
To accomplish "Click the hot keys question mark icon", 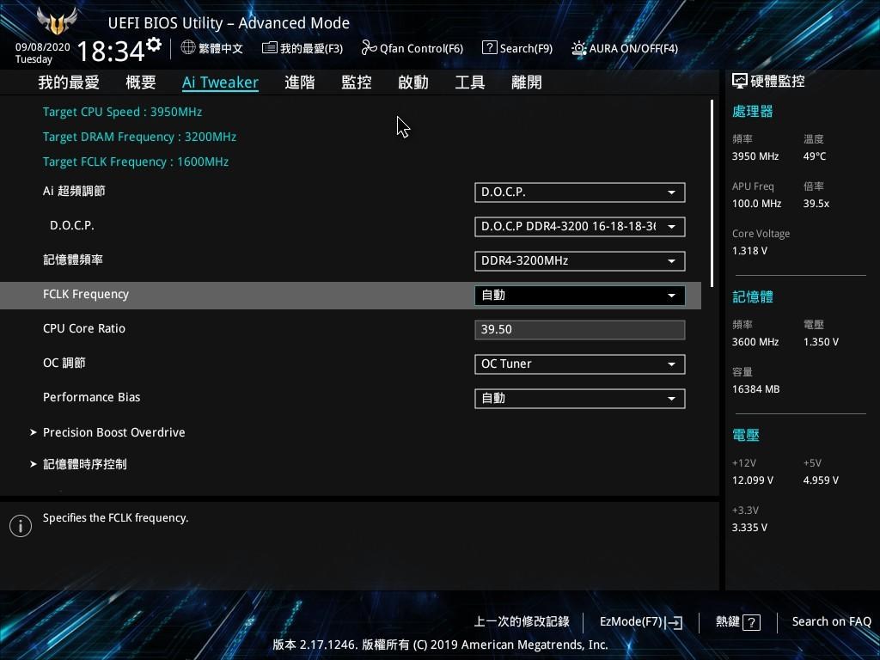I will tap(751, 622).
